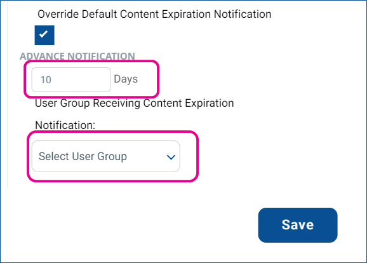Click the Select User Group placeholder text

click(83, 156)
